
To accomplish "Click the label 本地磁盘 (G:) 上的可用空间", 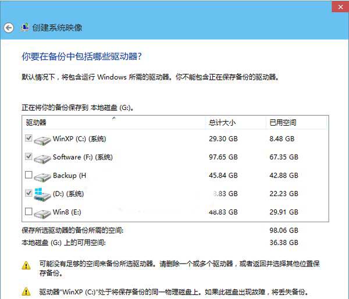I will tap(63, 243).
